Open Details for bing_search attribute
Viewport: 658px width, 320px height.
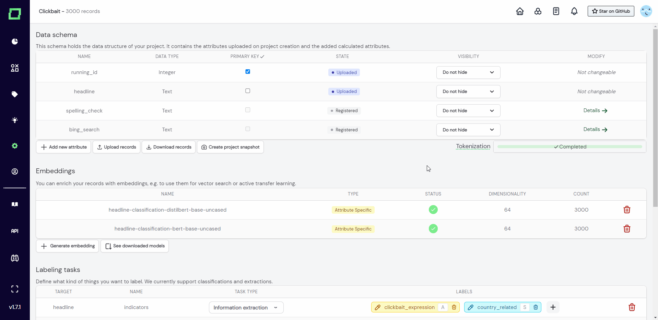(x=596, y=129)
